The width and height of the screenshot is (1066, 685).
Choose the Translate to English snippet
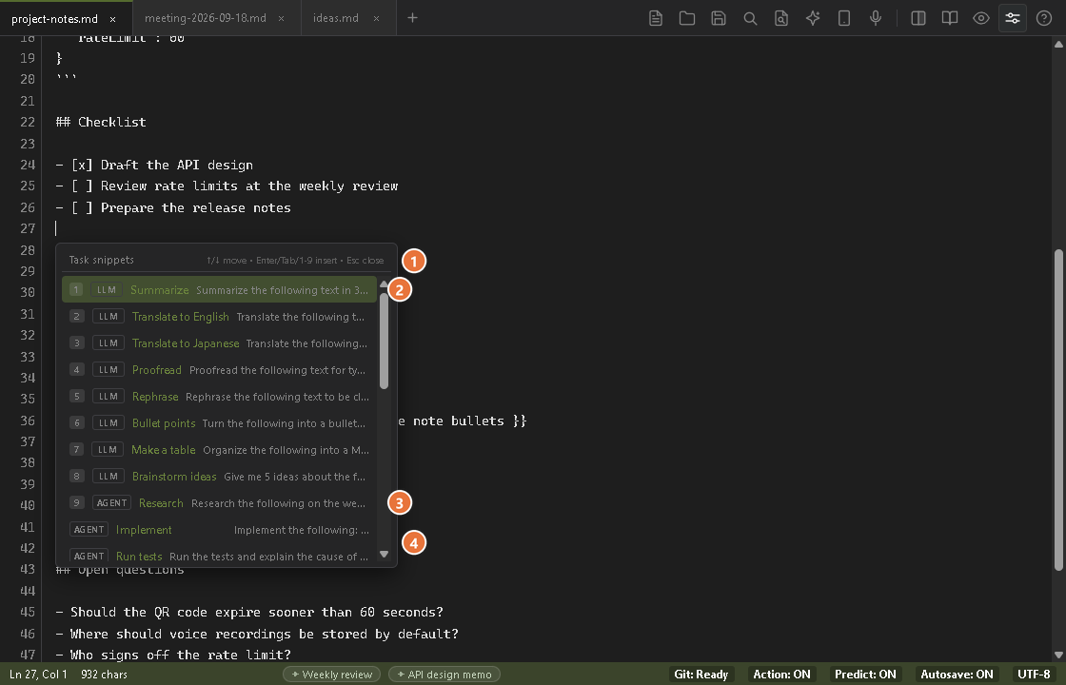(x=219, y=316)
